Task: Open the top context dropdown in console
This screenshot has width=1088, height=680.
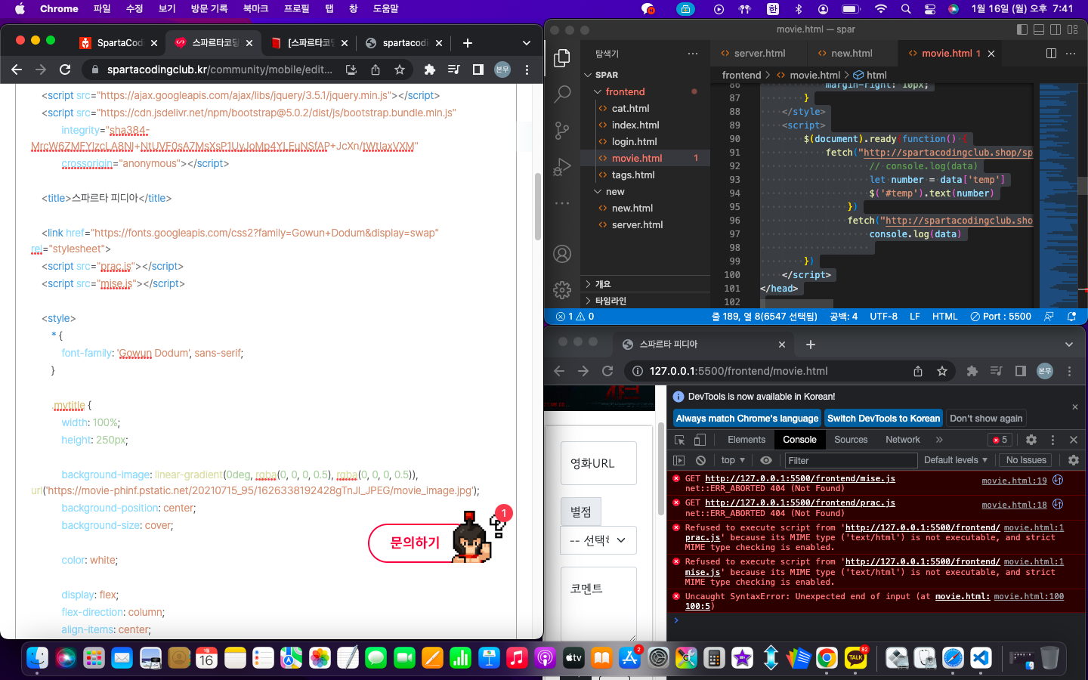Action: (x=733, y=460)
